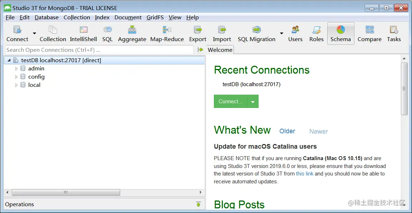Click 'Update for macOS Catalina users' headline
This screenshot has height=213, width=412.
[x=265, y=146]
